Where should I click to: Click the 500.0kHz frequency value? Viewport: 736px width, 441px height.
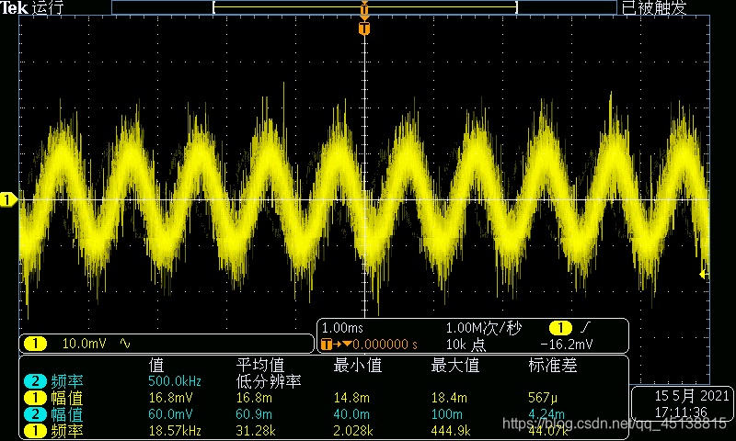point(175,381)
